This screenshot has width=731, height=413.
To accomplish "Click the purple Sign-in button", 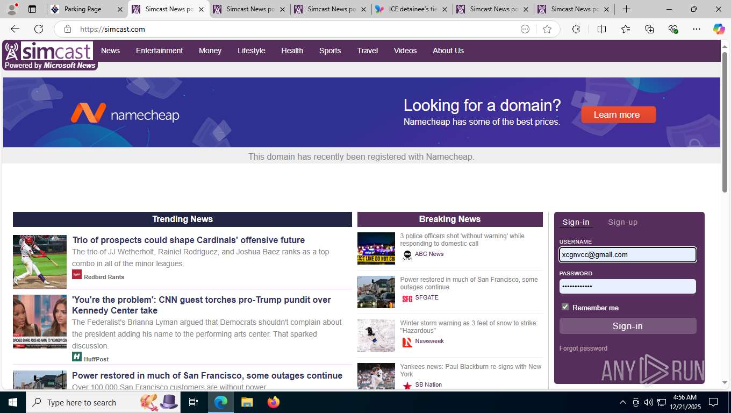I will coord(627,326).
